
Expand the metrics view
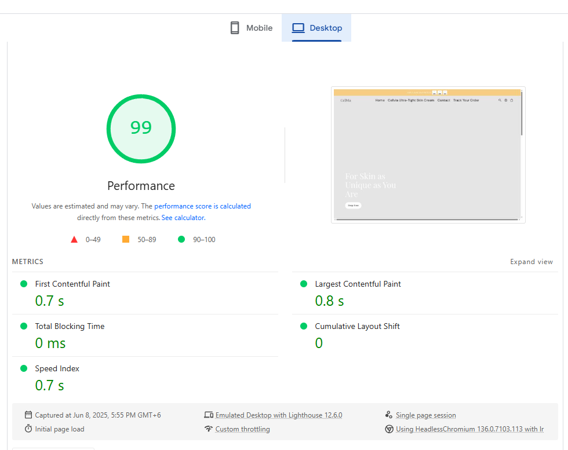click(531, 262)
